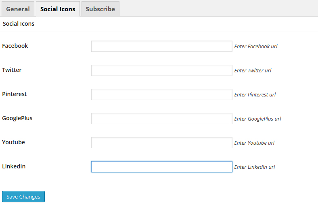Image resolution: width=318 pixels, height=211 pixels.
Task: Click the 'Enter Facebook url' hint text
Action: tap(256, 47)
